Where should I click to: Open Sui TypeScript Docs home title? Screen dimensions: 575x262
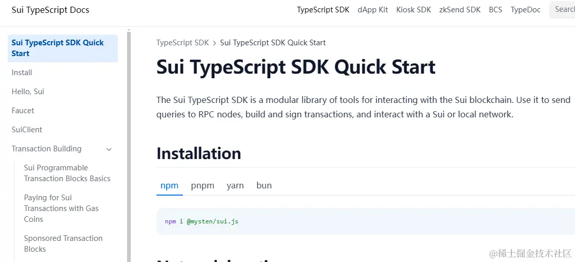coord(50,10)
